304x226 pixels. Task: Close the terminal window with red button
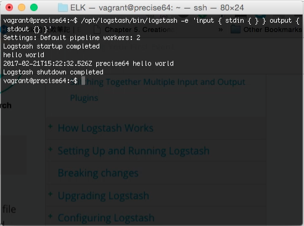[x=9, y=7]
